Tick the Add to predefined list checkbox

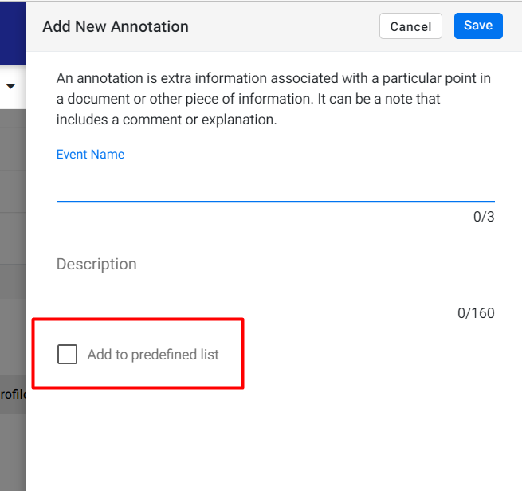point(67,354)
